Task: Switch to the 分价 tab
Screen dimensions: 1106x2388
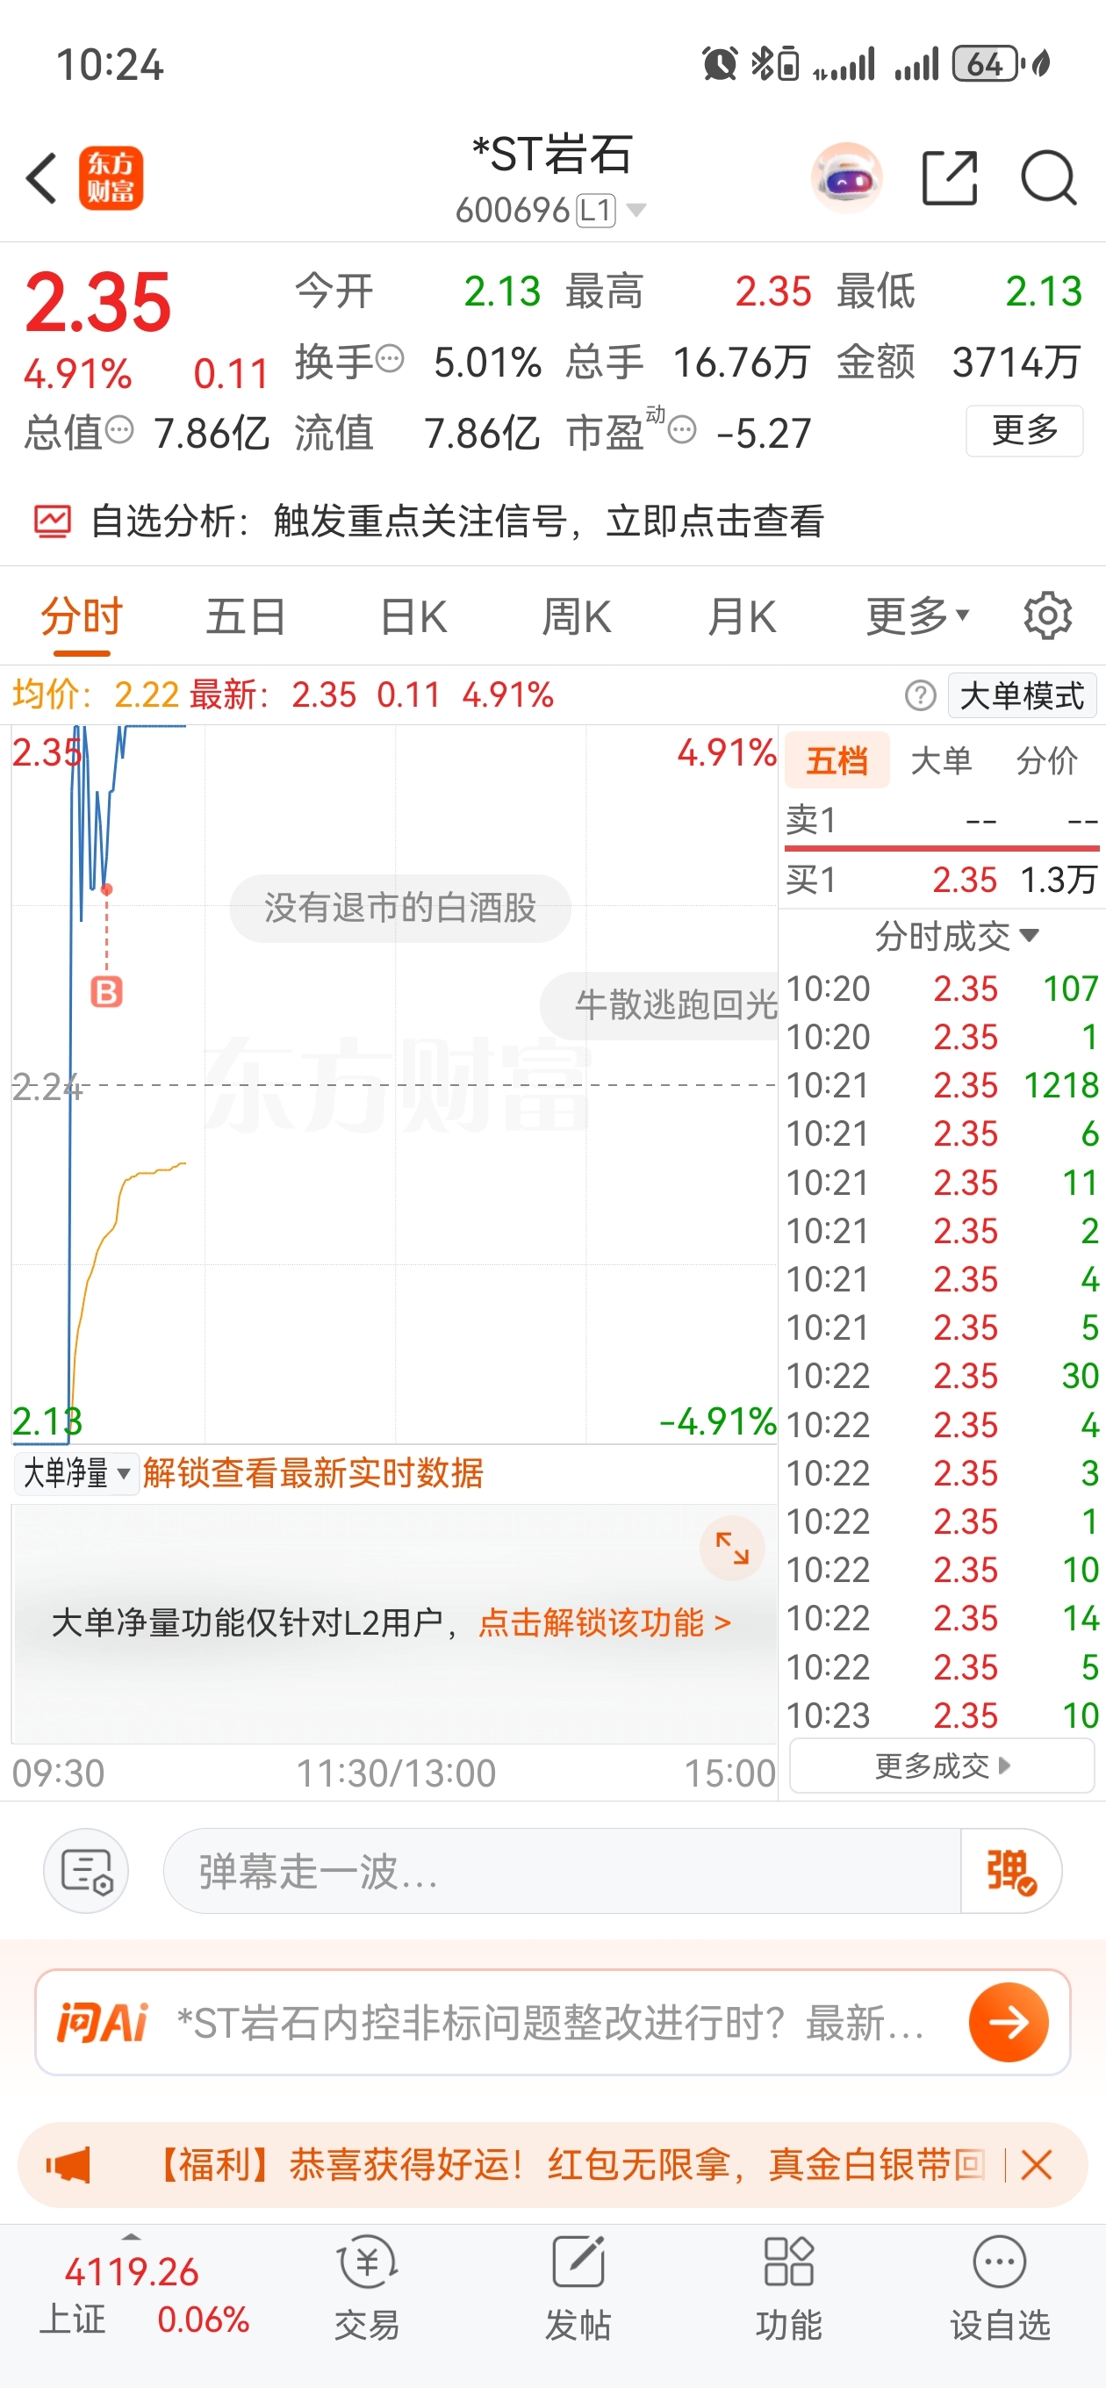Action: point(1046,760)
